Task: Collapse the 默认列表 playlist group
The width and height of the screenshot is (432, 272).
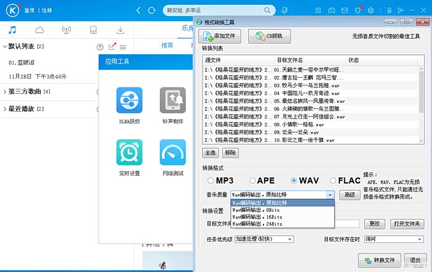Action: click(x=4, y=46)
